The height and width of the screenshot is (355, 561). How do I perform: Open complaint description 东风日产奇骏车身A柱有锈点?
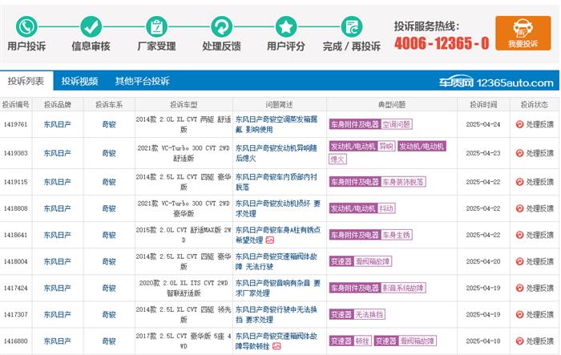(x=277, y=235)
